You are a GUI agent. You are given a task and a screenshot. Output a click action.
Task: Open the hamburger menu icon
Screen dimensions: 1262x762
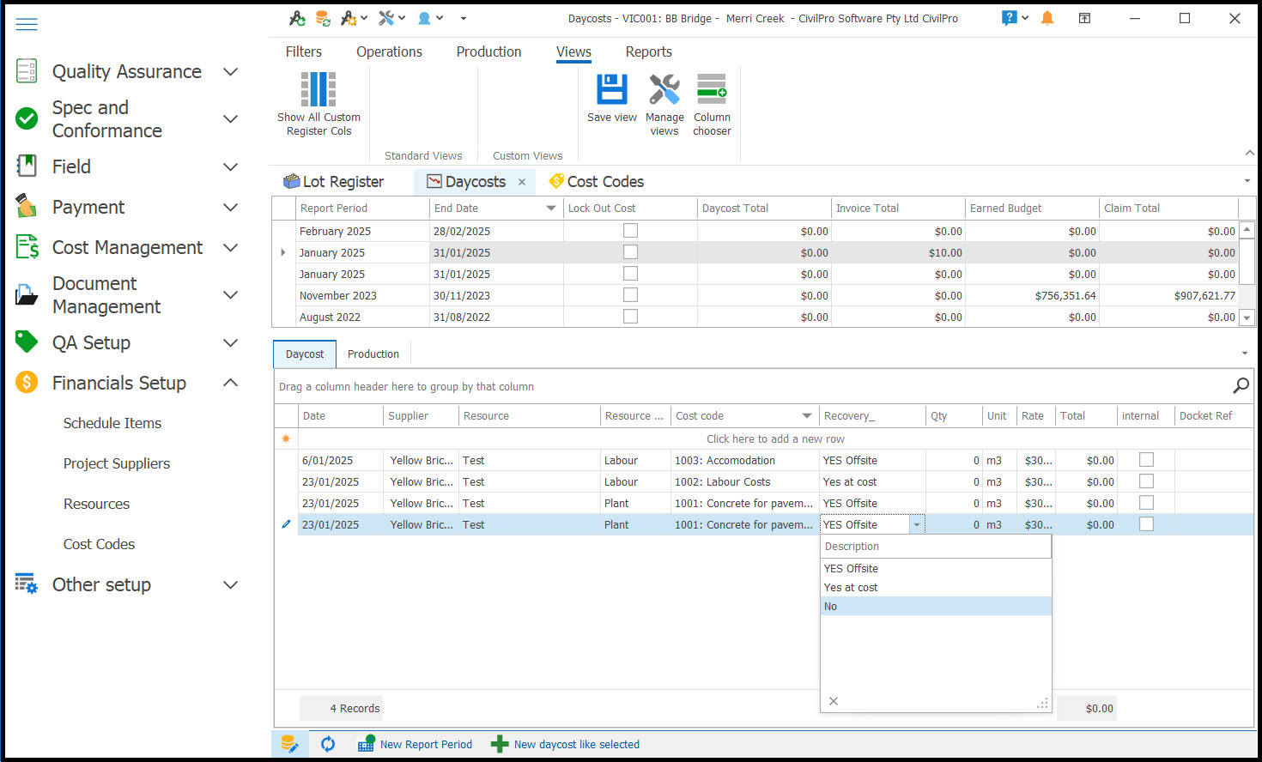(27, 24)
